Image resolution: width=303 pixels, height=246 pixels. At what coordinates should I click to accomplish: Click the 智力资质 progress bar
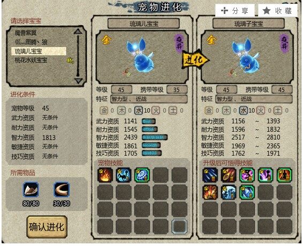pyautogui.click(x=155, y=137)
